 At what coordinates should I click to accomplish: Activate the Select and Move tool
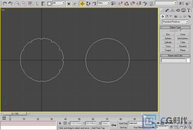(x=82, y=4)
